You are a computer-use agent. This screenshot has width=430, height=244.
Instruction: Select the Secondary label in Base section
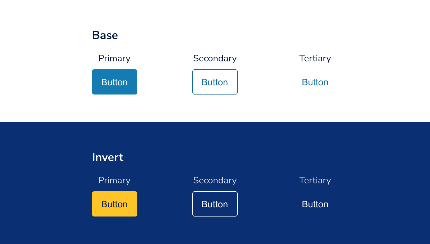point(215,58)
